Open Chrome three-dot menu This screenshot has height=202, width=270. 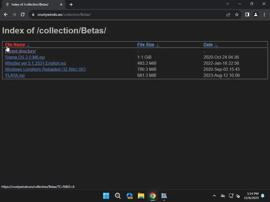coord(264,15)
